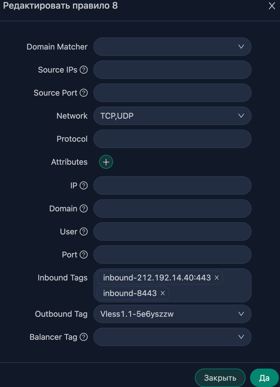Viewport: 280px width, 387px height.
Task: Click the Source Port help icon
Action: point(84,93)
